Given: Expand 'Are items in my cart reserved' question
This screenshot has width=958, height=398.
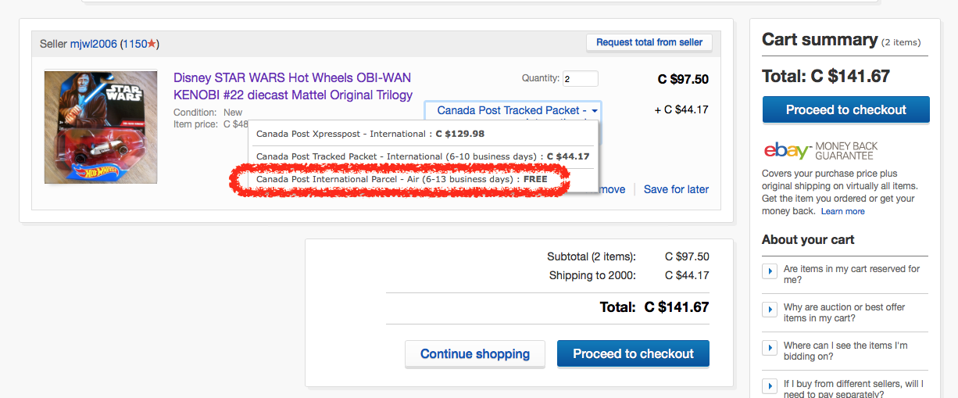Looking at the screenshot, I should (x=770, y=274).
